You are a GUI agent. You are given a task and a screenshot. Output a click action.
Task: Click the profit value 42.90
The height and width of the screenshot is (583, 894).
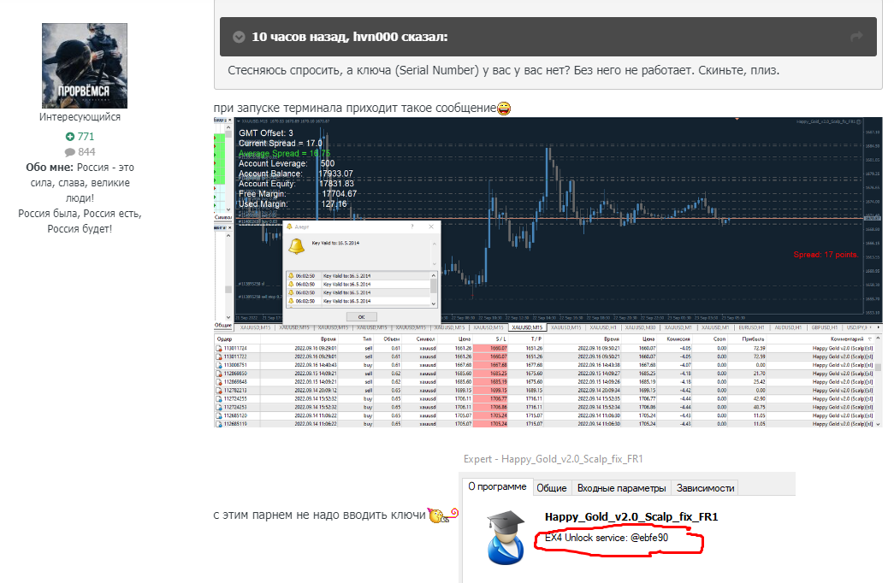click(759, 399)
